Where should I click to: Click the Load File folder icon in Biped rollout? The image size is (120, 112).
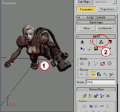(89, 49)
